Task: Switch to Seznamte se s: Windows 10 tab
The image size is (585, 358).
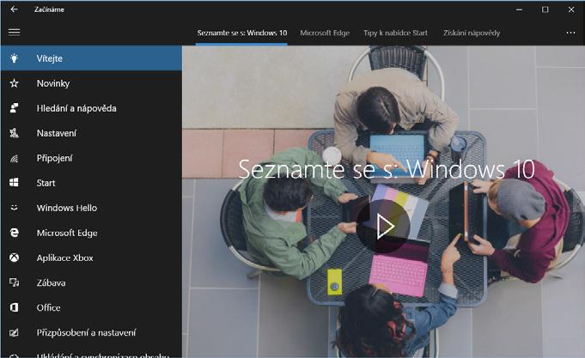Action: coord(241,33)
